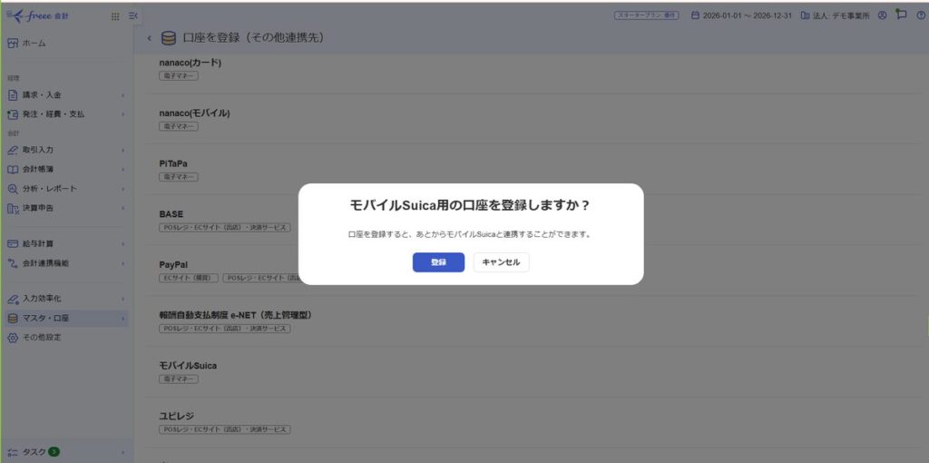Viewport: 929px width, 463px height.
Task: Open the 法人: デモ事業所 company switcher
Action: click(x=836, y=15)
